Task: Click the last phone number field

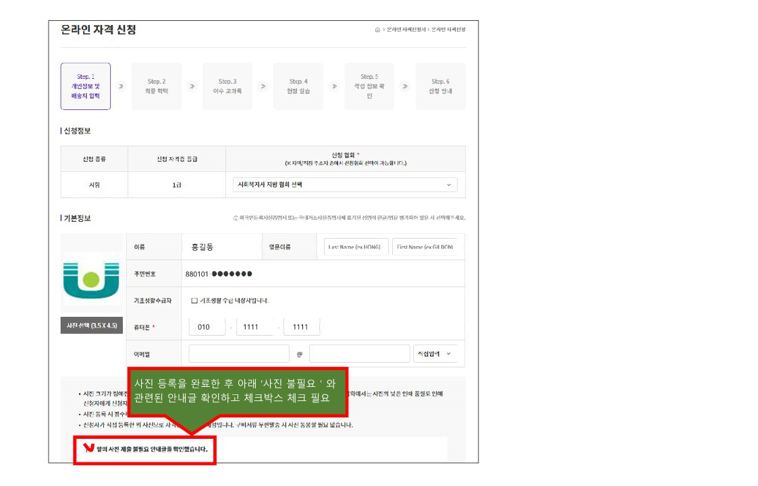Action: 302,327
